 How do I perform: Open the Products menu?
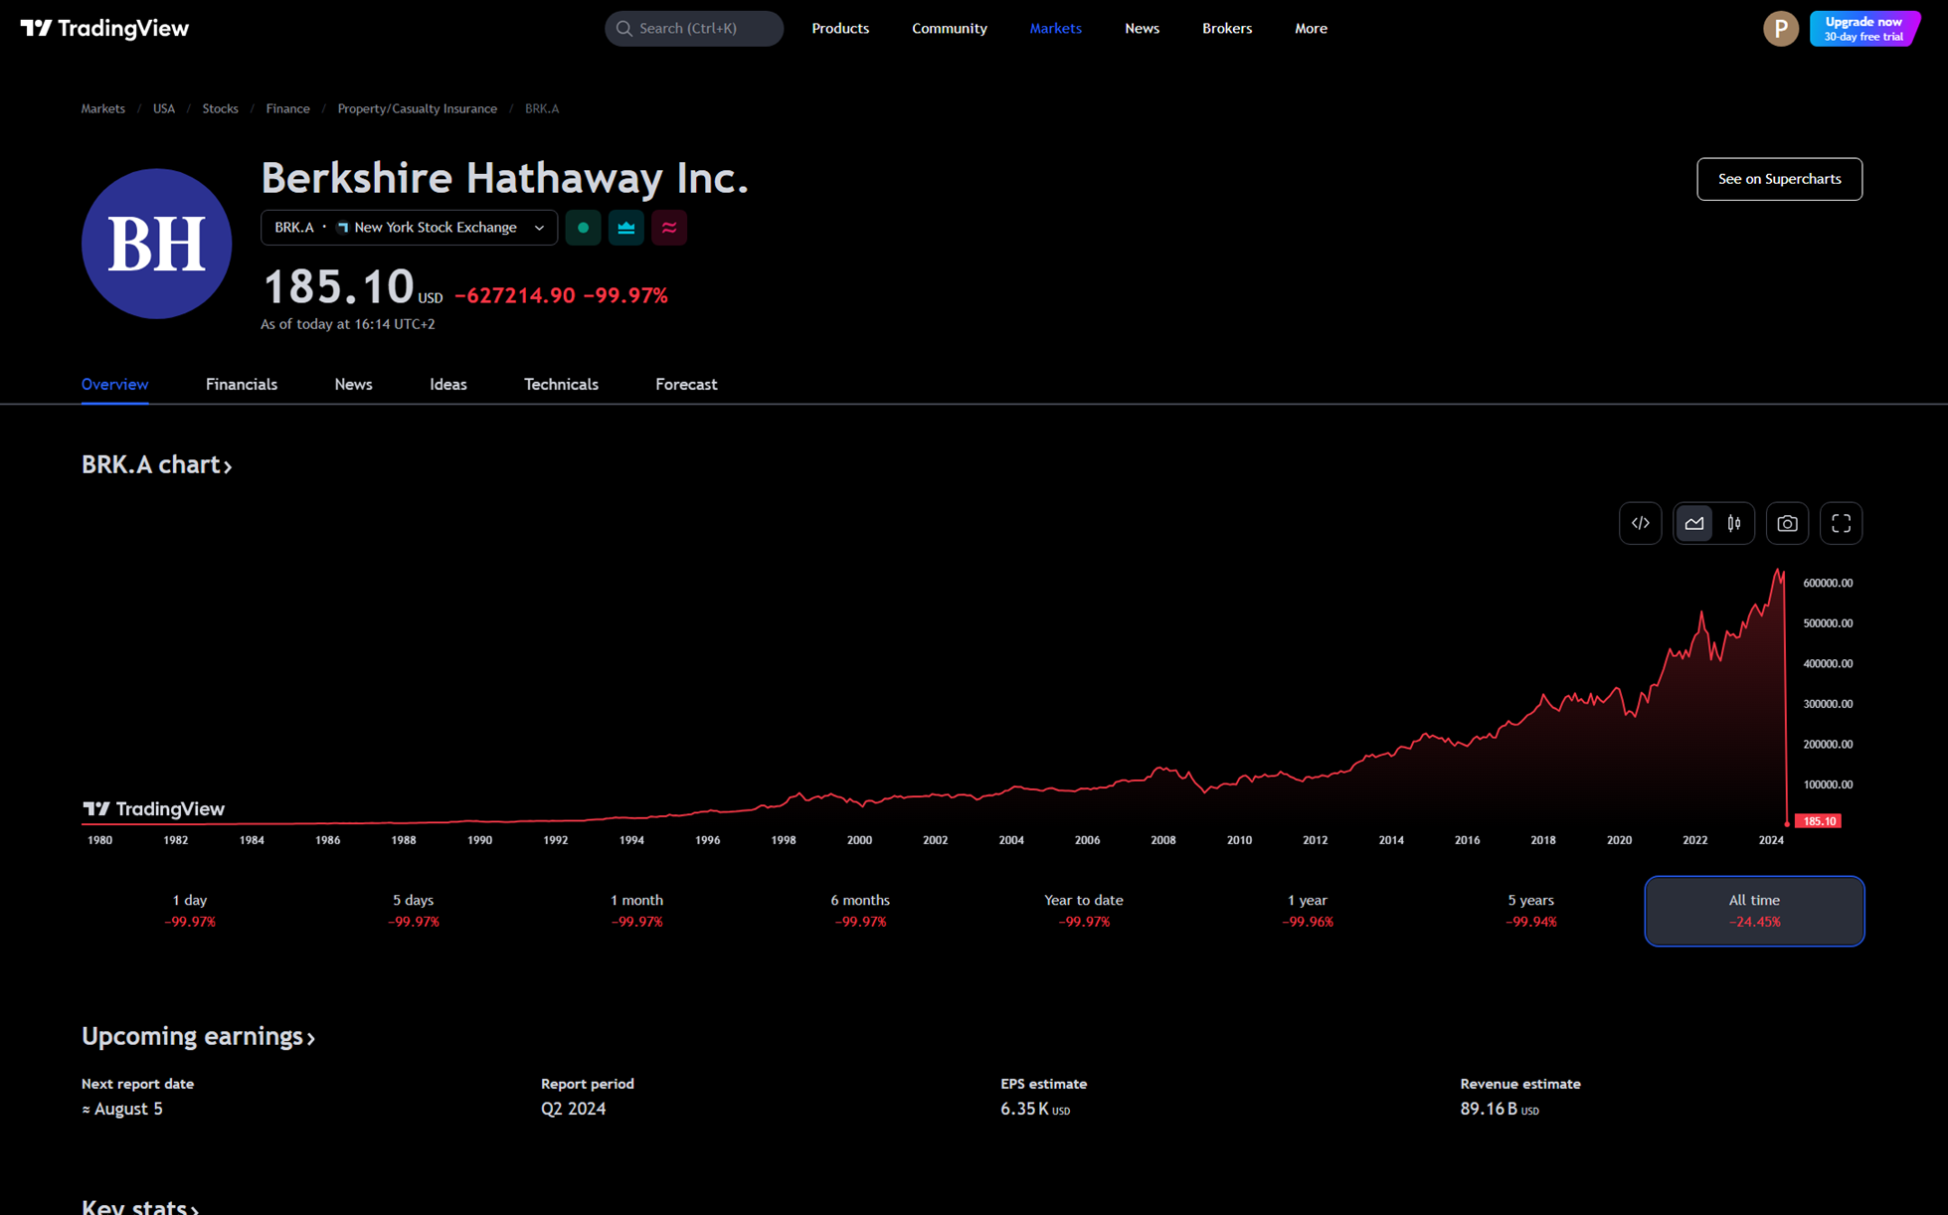point(840,28)
